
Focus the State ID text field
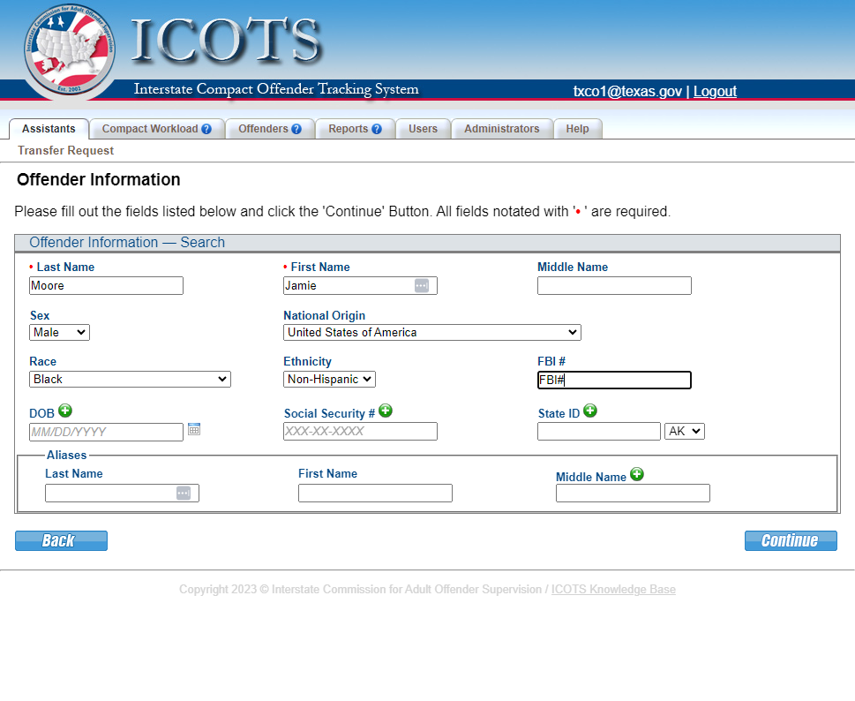click(x=599, y=431)
